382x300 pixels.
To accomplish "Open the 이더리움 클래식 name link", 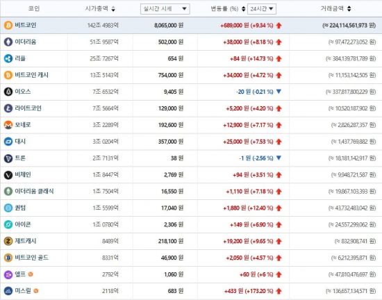I will pyautogui.click(x=34, y=191).
